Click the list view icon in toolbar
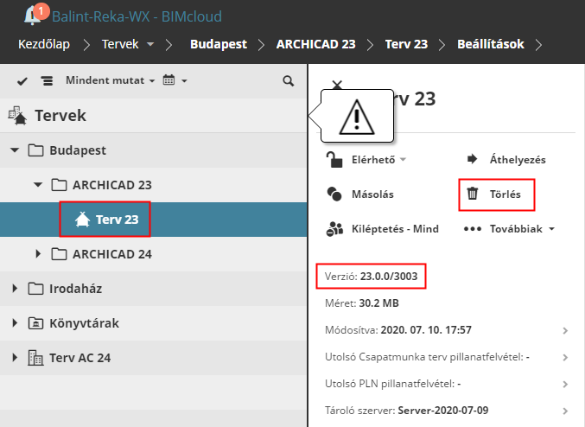The image size is (585, 427). [47, 81]
